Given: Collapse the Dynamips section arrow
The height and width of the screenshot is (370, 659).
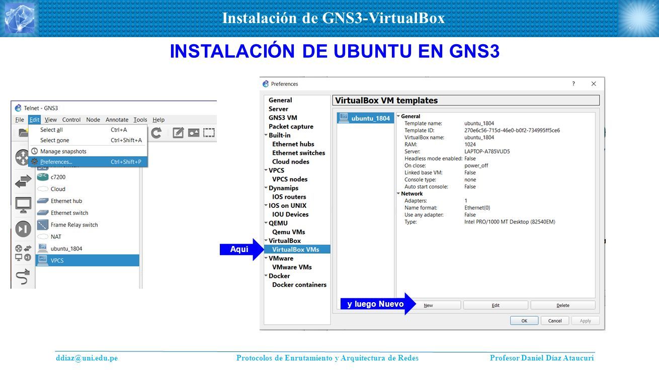Looking at the screenshot, I should (266, 188).
